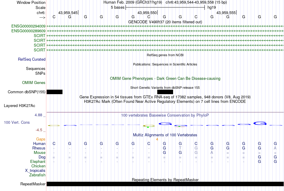Click the Sequences label
284x191 pixels.
click(36, 69)
